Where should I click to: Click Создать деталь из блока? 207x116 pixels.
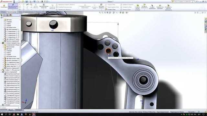pyautogui.click(x=137, y=7)
